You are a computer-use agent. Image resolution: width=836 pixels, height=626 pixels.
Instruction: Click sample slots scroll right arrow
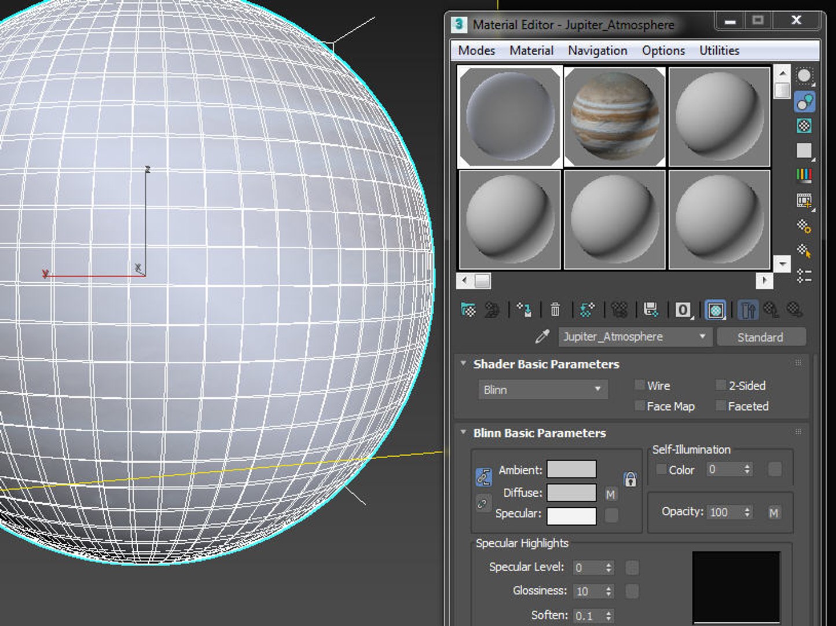[x=765, y=281]
